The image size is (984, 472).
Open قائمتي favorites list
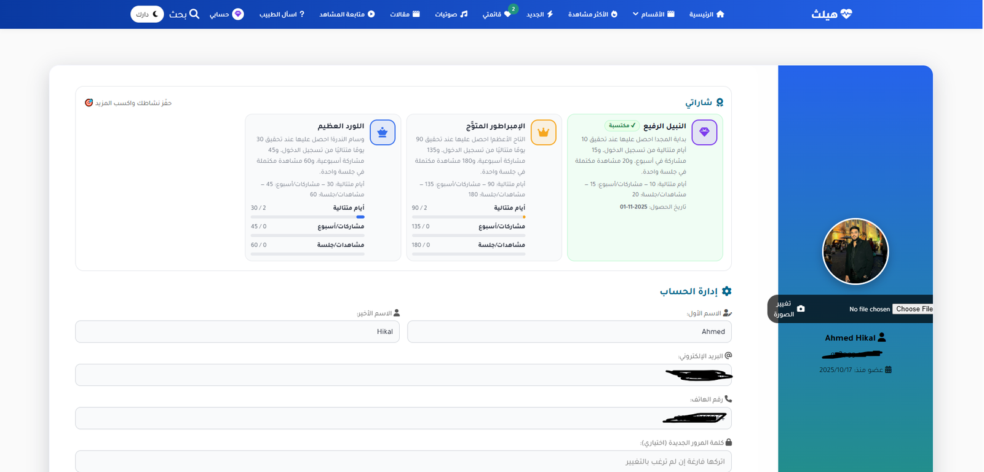(496, 14)
